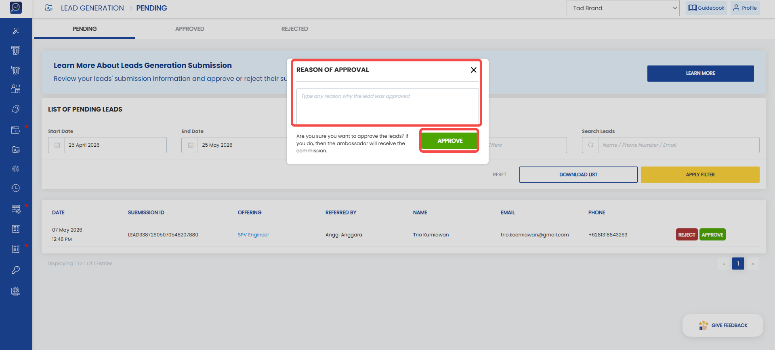The image size is (775, 350).
Task: Reject Trio Kurniawan's lead
Action: coord(687,234)
